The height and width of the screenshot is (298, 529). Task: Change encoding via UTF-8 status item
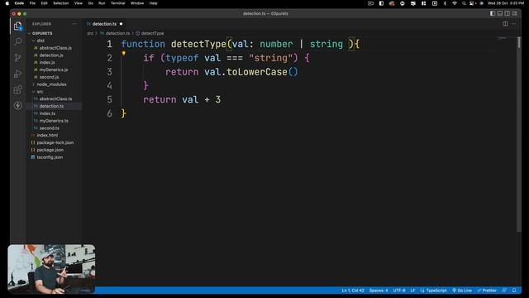[x=399, y=291]
